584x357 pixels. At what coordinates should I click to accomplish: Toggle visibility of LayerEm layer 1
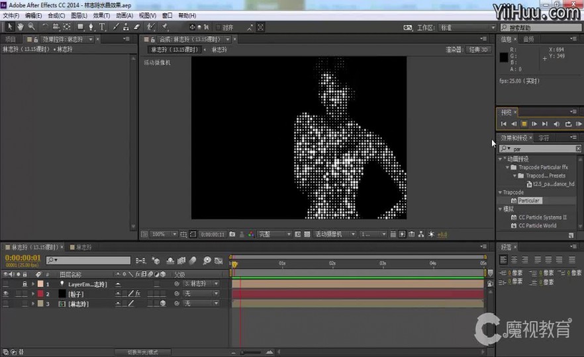click(x=5, y=284)
